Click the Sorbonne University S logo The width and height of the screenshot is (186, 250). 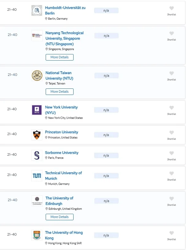tap(37, 155)
